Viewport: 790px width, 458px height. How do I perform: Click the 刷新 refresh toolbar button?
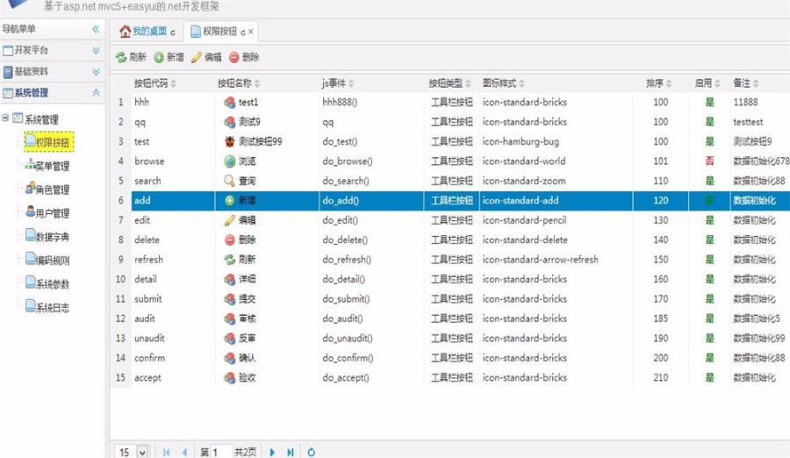[131, 57]
